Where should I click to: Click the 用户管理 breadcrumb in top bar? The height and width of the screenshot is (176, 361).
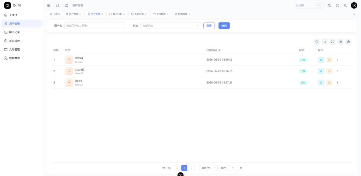click(78, 5)
